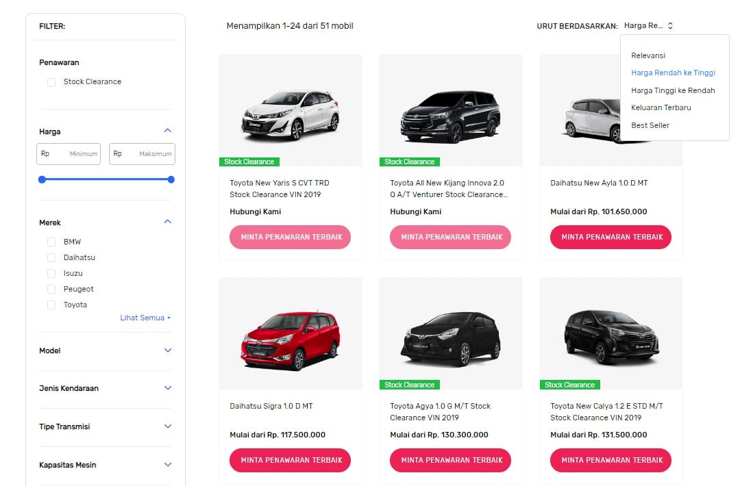This screenshot has width=740, height=486.
Task: Collapse the Merek filter section
Action: pyautogui.click(x=168, y=222)
